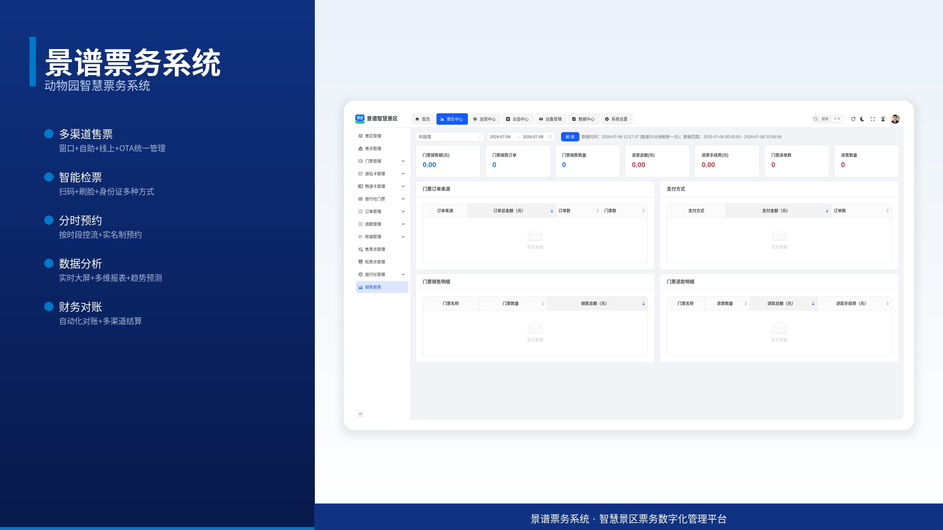
Task: Click the 退款管理 sidebar icon
Action: pos(361,224)
